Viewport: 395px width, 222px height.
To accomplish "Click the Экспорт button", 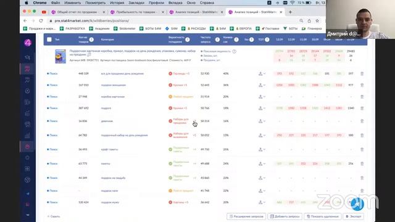I will (x=354, y=216).
